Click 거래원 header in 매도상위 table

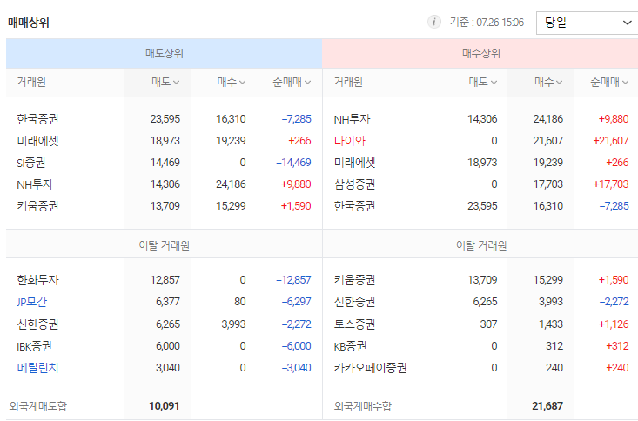(31, 82)
